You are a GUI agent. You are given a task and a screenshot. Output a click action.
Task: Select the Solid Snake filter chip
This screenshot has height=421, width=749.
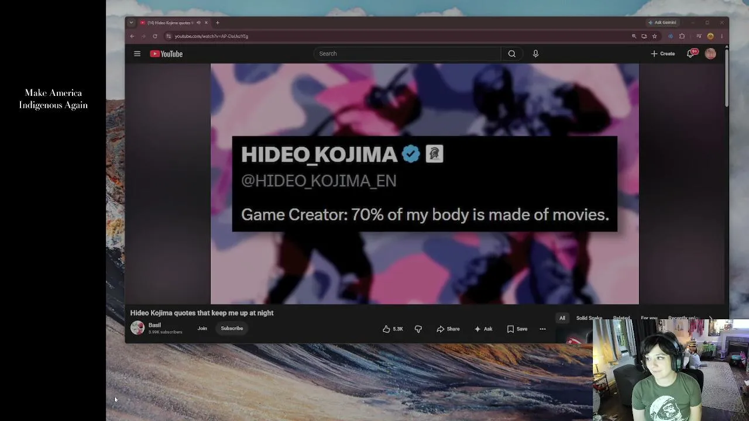[589, 318]
